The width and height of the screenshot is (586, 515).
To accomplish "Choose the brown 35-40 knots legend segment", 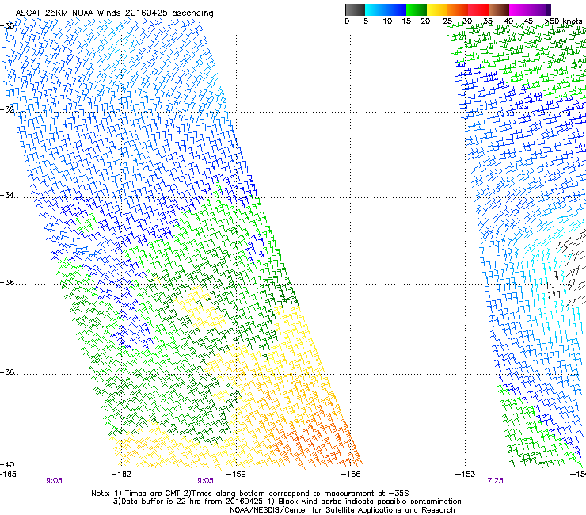I will 499,10.
